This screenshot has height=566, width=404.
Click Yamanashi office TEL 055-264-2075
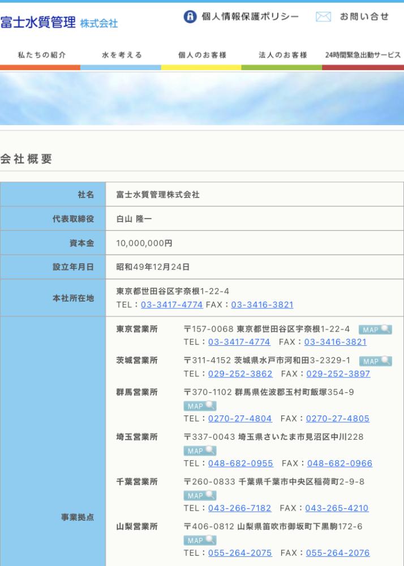(x=240, y=552)
